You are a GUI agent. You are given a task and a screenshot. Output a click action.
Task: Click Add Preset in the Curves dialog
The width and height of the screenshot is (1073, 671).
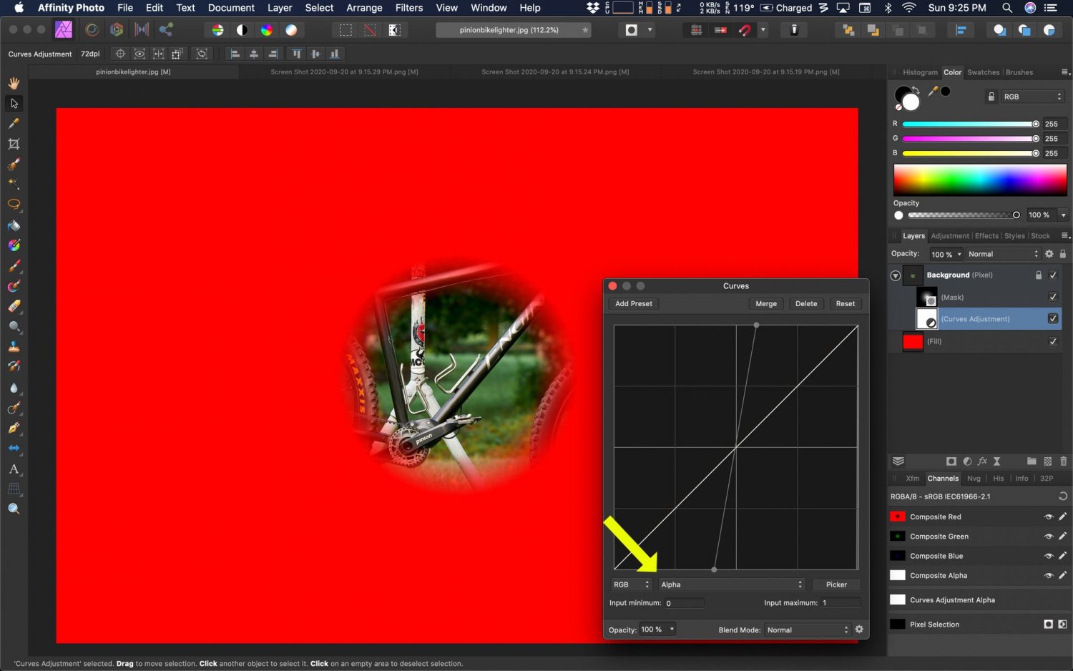click(x=632, y=303)
